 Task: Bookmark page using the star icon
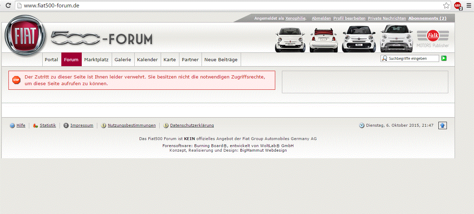click(x=446, y=5)
